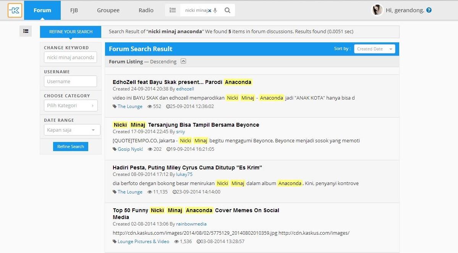Image resolution: width=458 pixels, height=253 pixels.
Task: Open the sriiy user profile link
Action: pyautogui.click(x=181, y=132)
